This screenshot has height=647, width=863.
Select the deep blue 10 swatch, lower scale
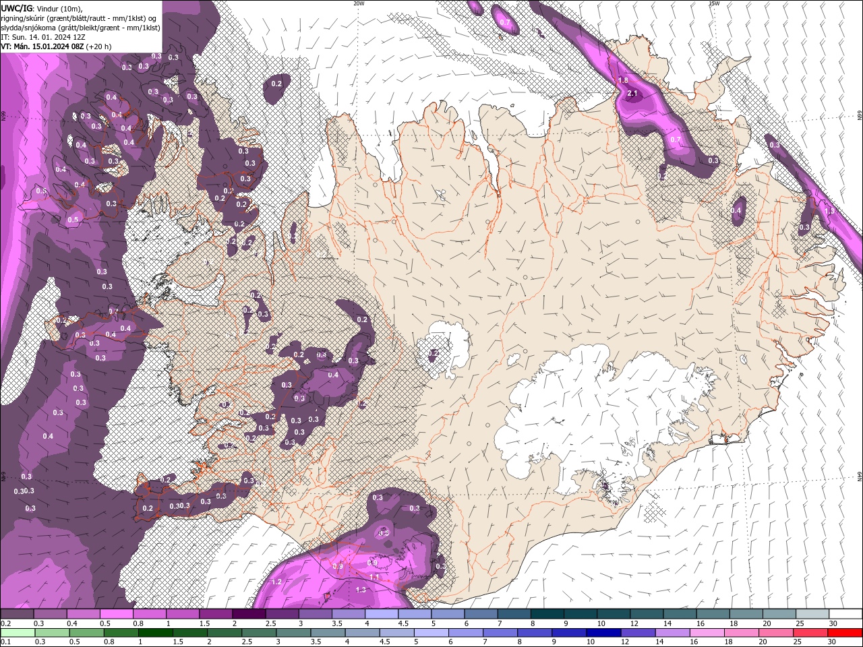click(603, 633)
